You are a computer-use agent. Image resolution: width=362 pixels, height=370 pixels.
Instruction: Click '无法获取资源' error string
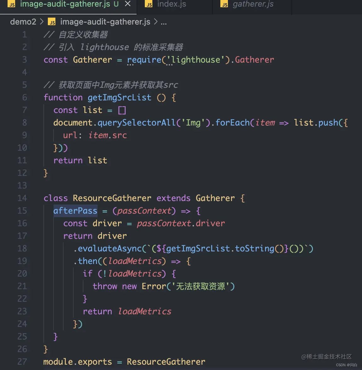pyautogui.click(x=200, y=286)
